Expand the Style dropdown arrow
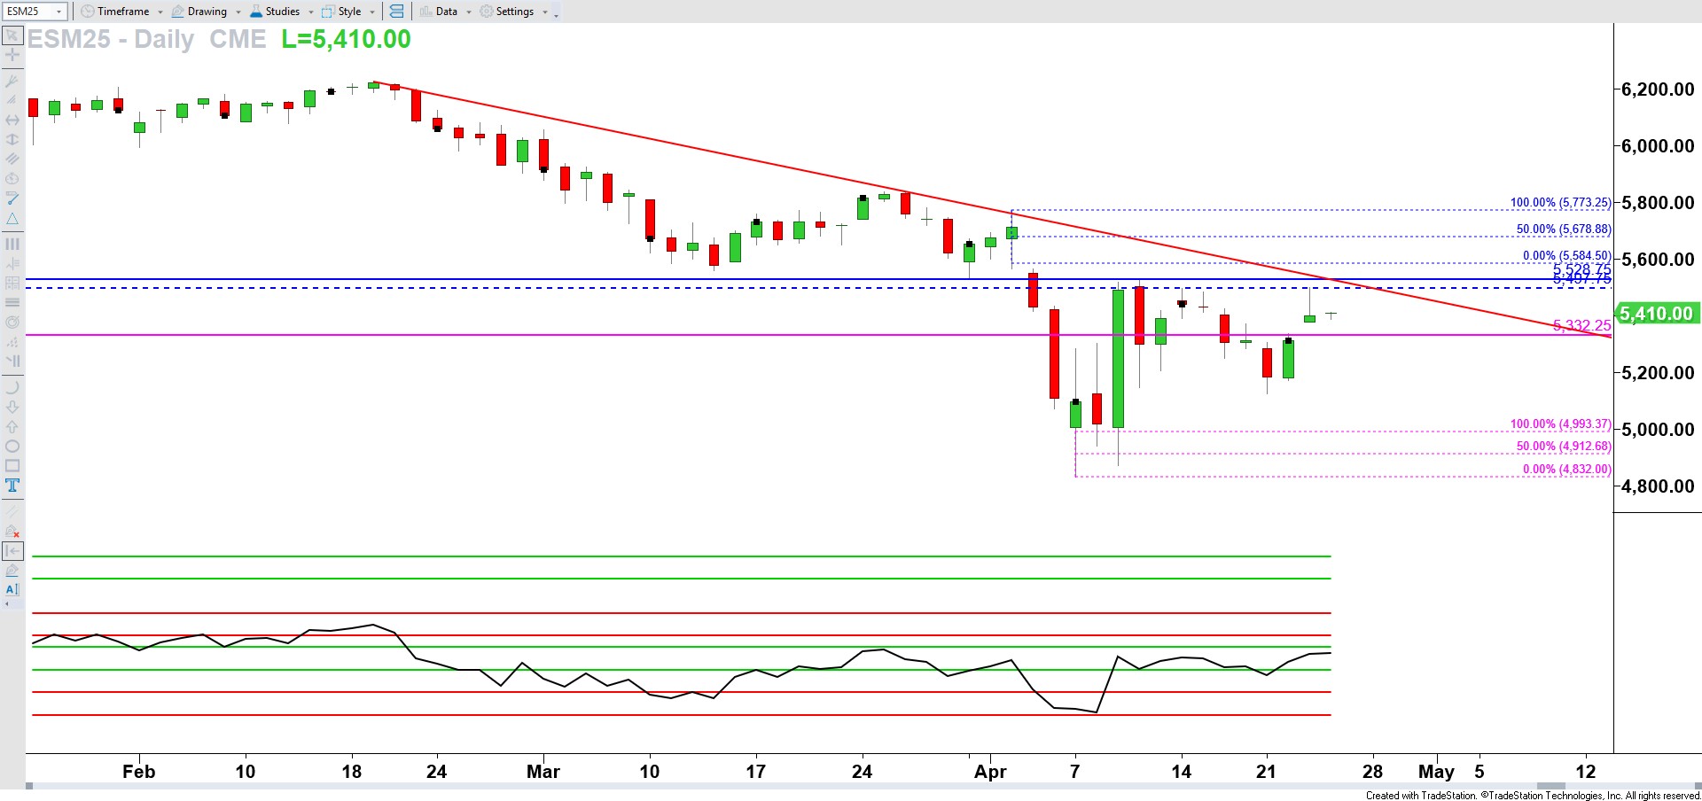1702x801 pixels. 372,12
